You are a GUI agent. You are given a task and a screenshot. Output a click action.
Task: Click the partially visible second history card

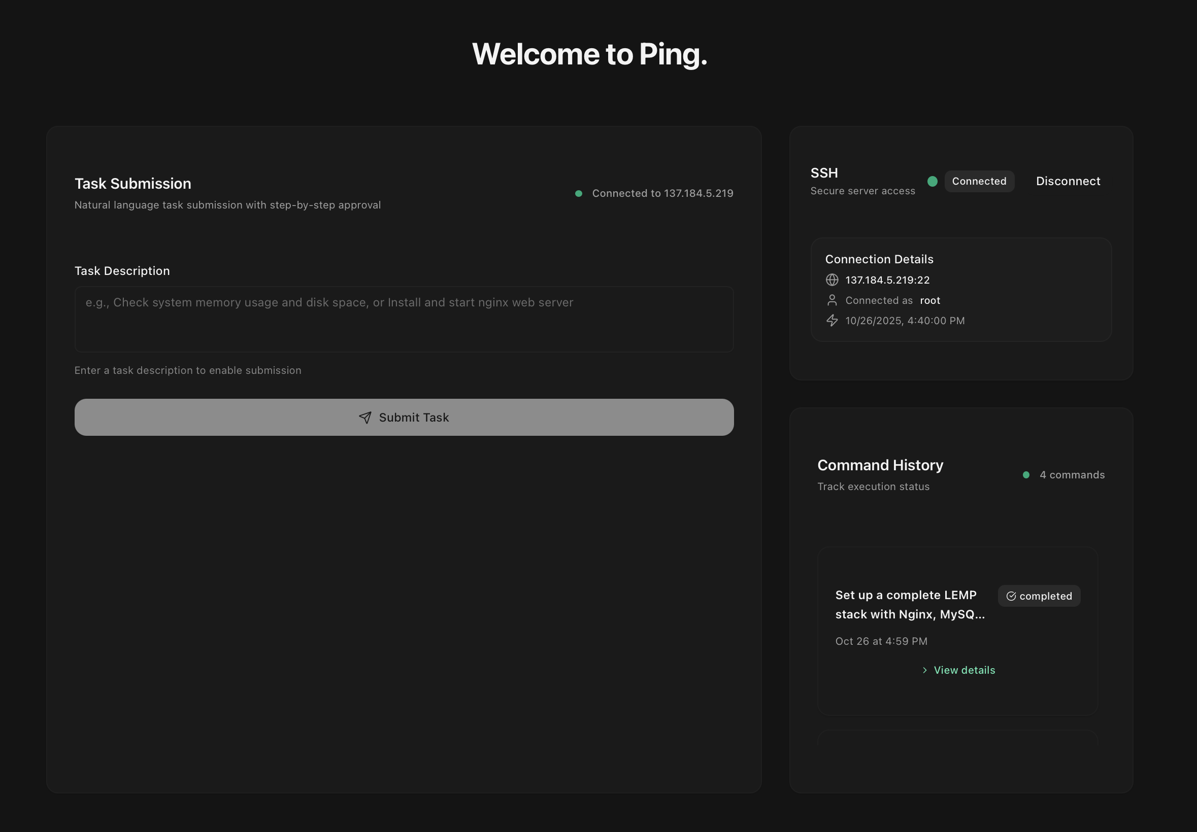point(957,739)
